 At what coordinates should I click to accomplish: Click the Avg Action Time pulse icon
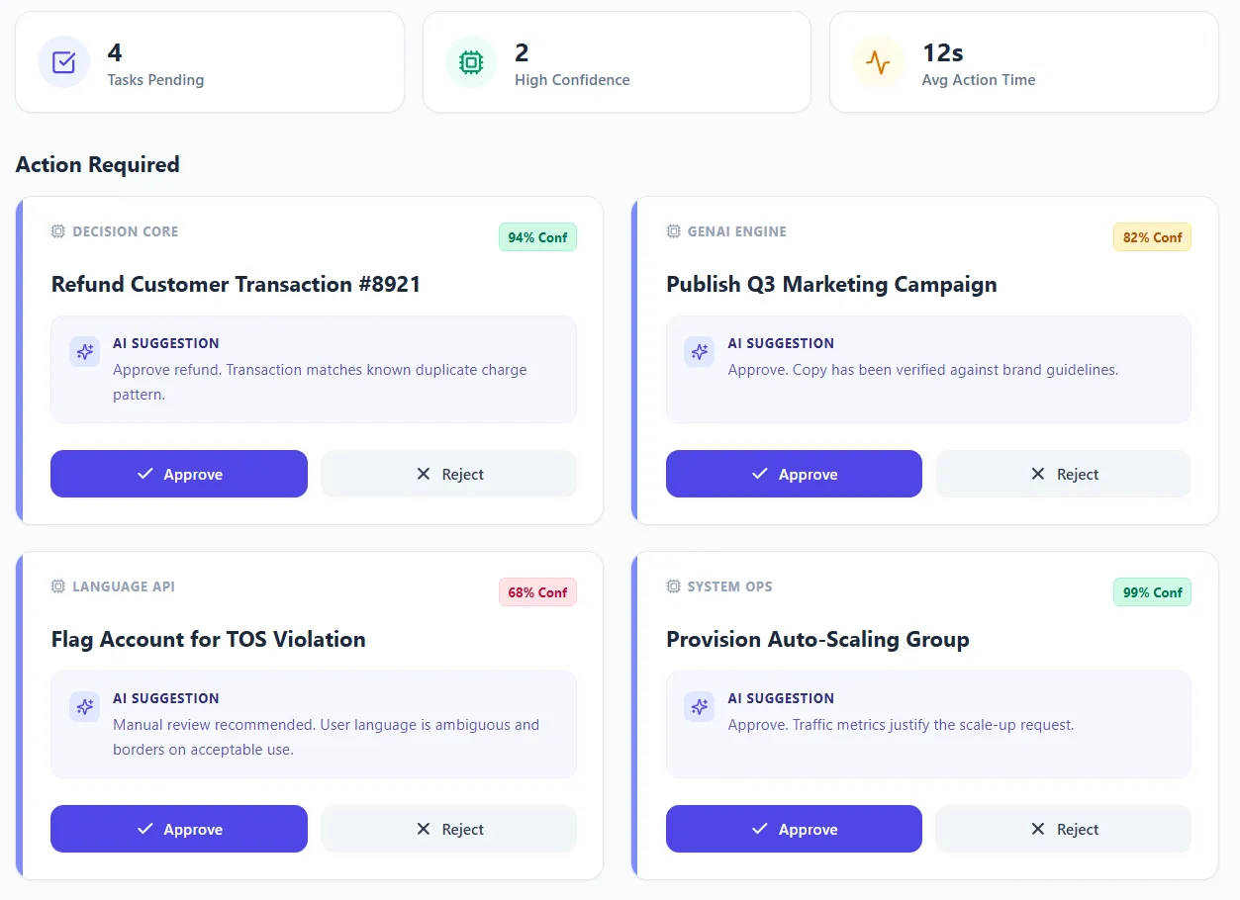coord(878,62)
